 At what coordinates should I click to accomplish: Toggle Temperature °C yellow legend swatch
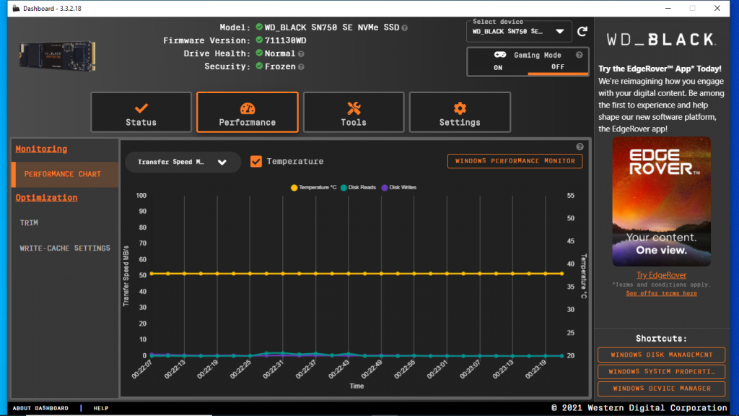click(294, 187)
